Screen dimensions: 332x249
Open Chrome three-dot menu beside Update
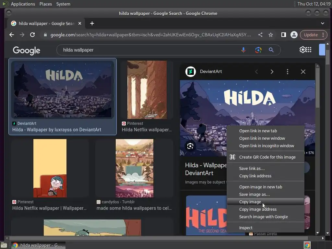click(x=323, y=35)
